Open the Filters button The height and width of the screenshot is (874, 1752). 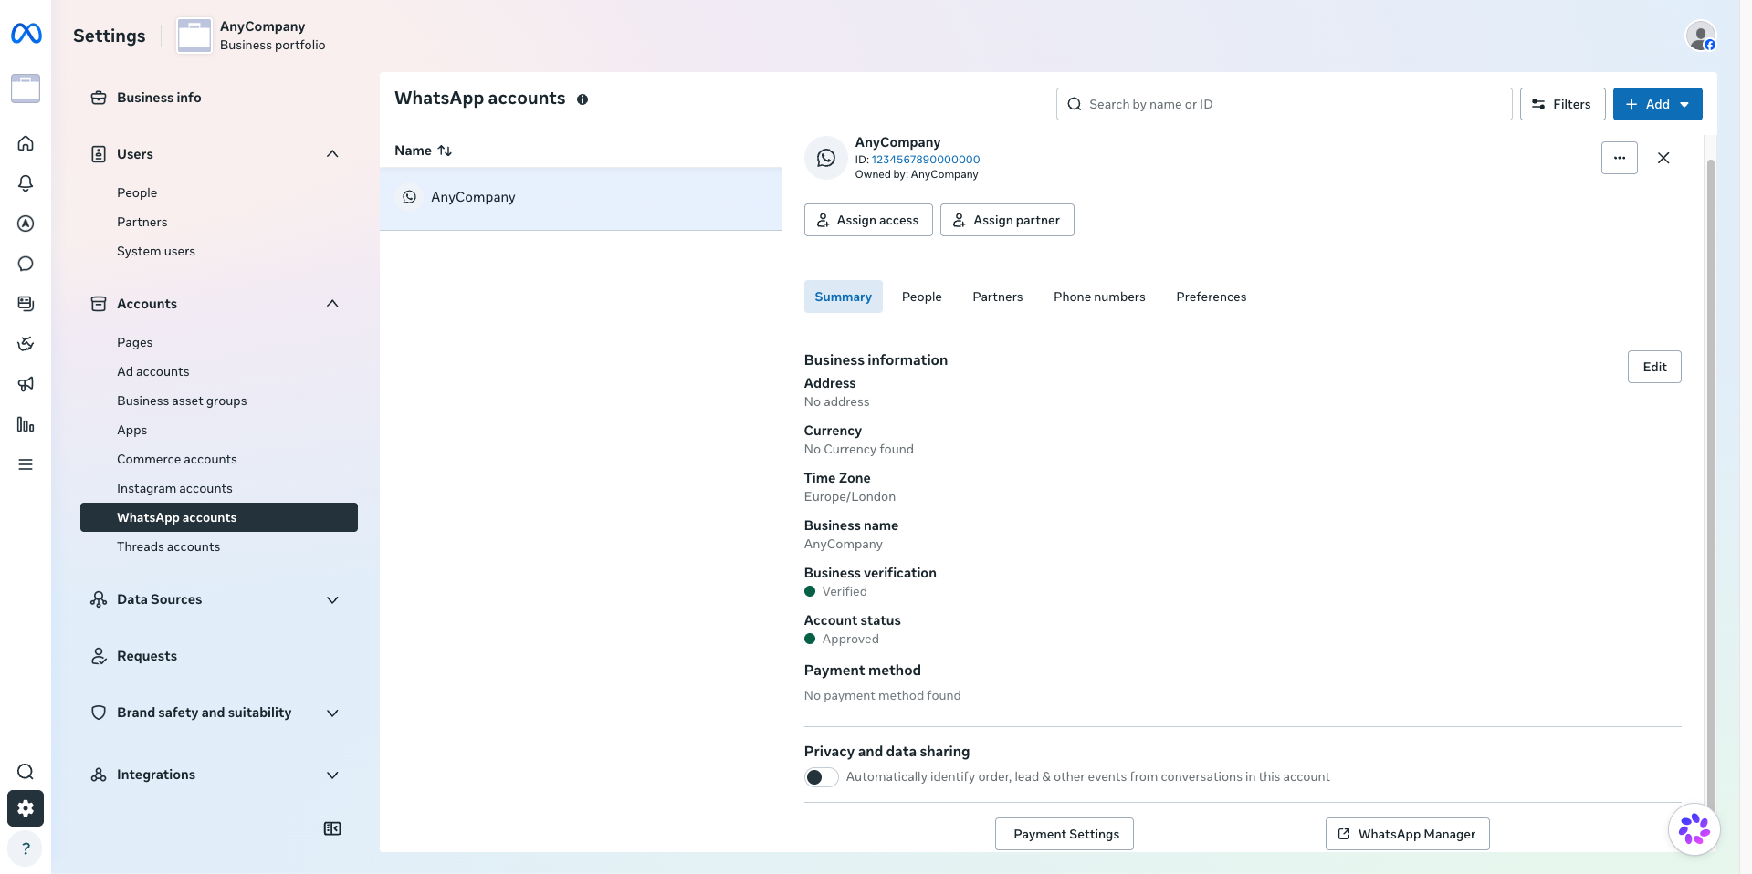[1562, 104]
